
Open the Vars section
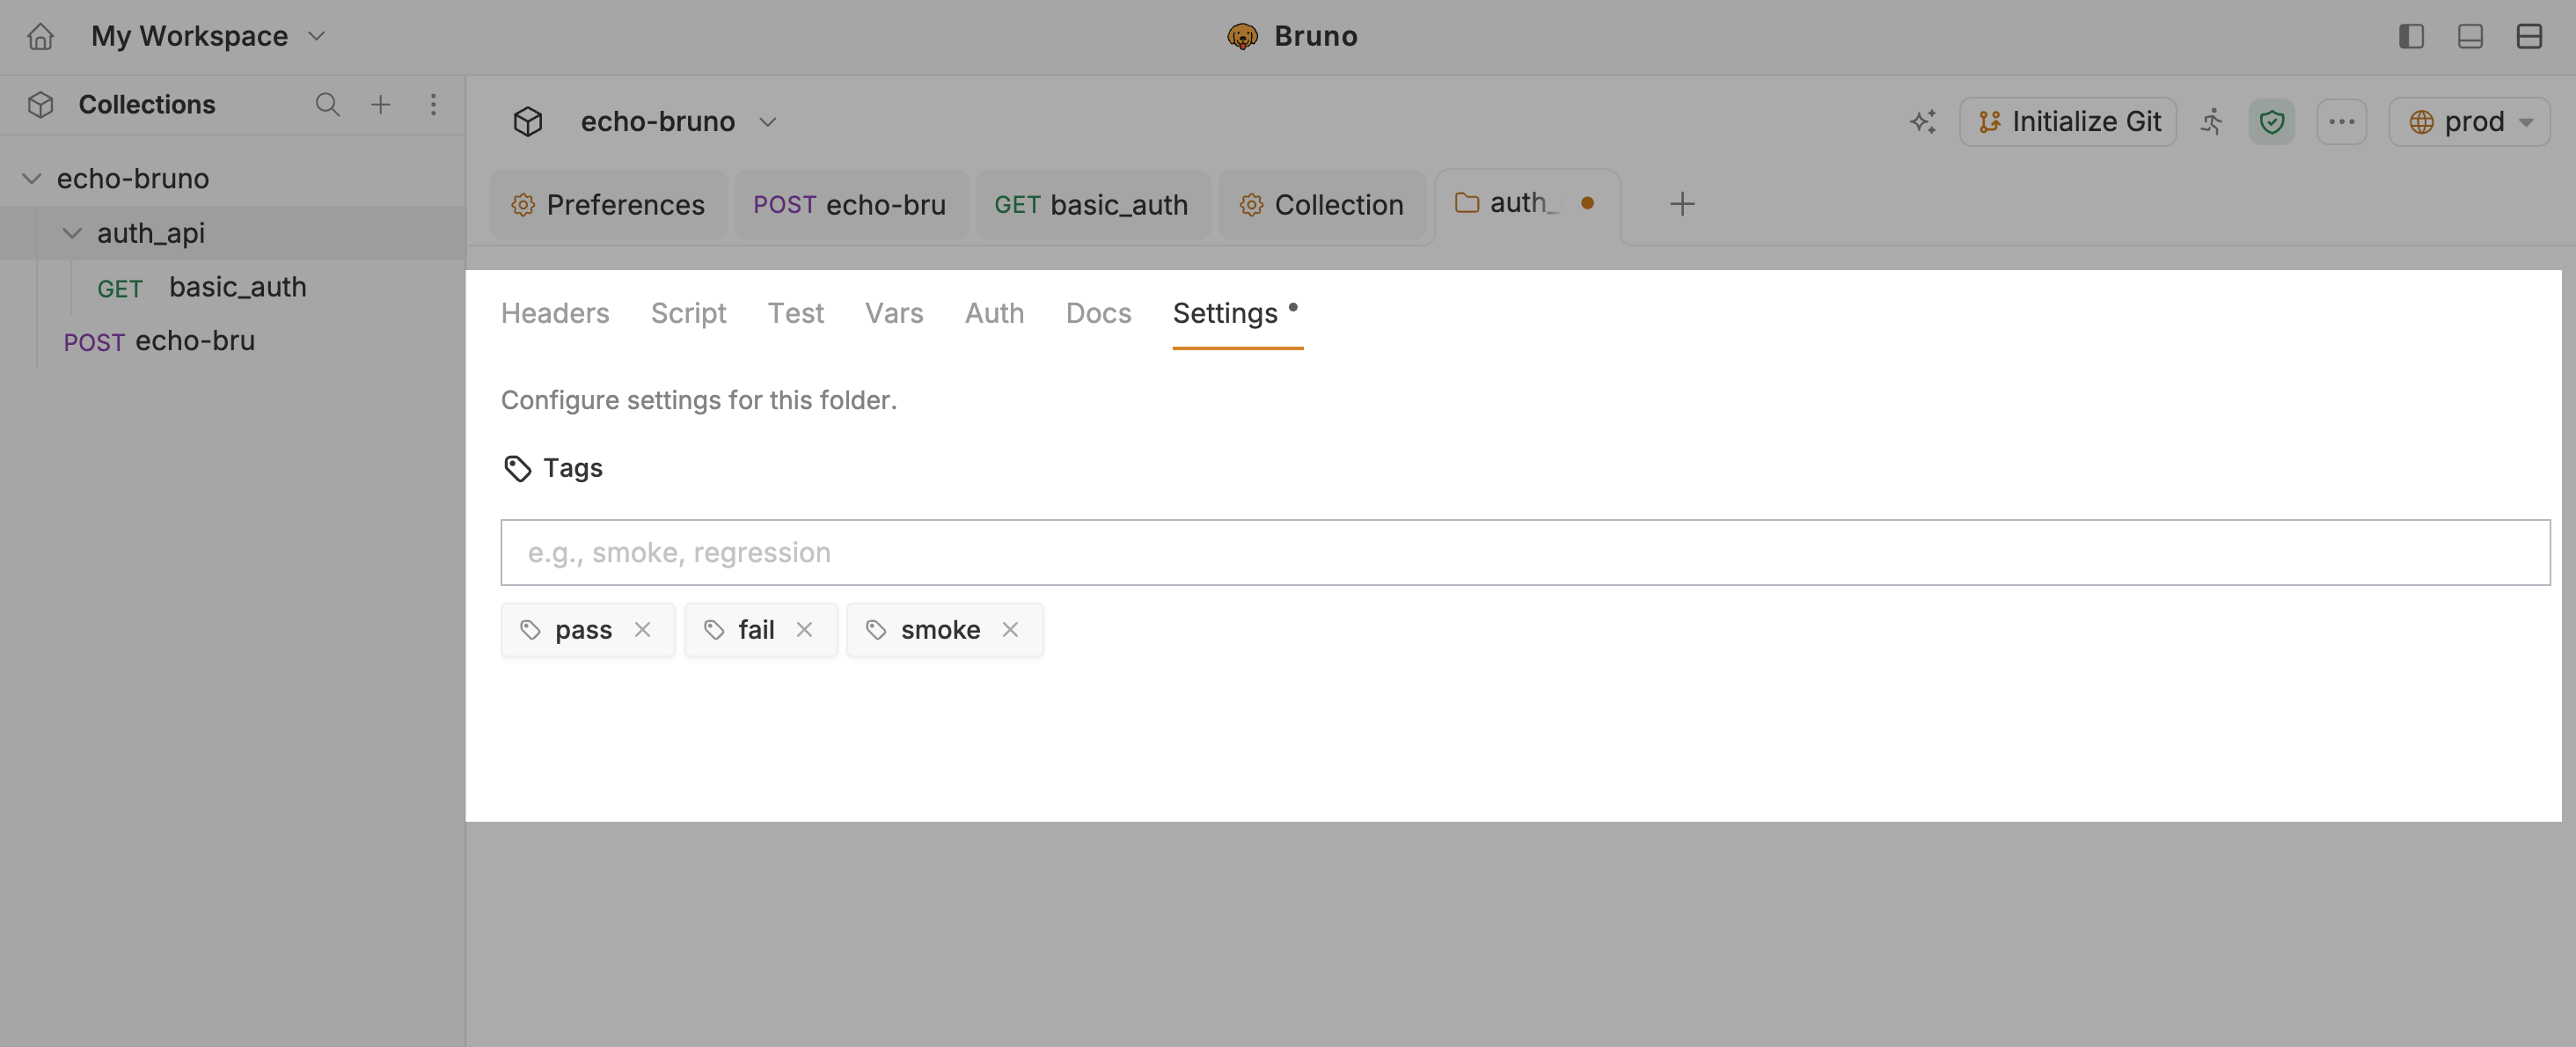[894, 313]
